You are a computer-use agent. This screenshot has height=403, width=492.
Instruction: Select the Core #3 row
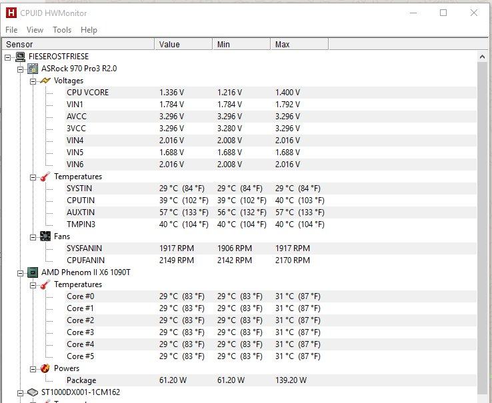271,332
